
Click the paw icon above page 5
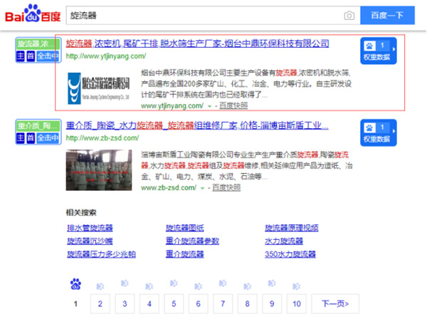click(x=174, y=283)
